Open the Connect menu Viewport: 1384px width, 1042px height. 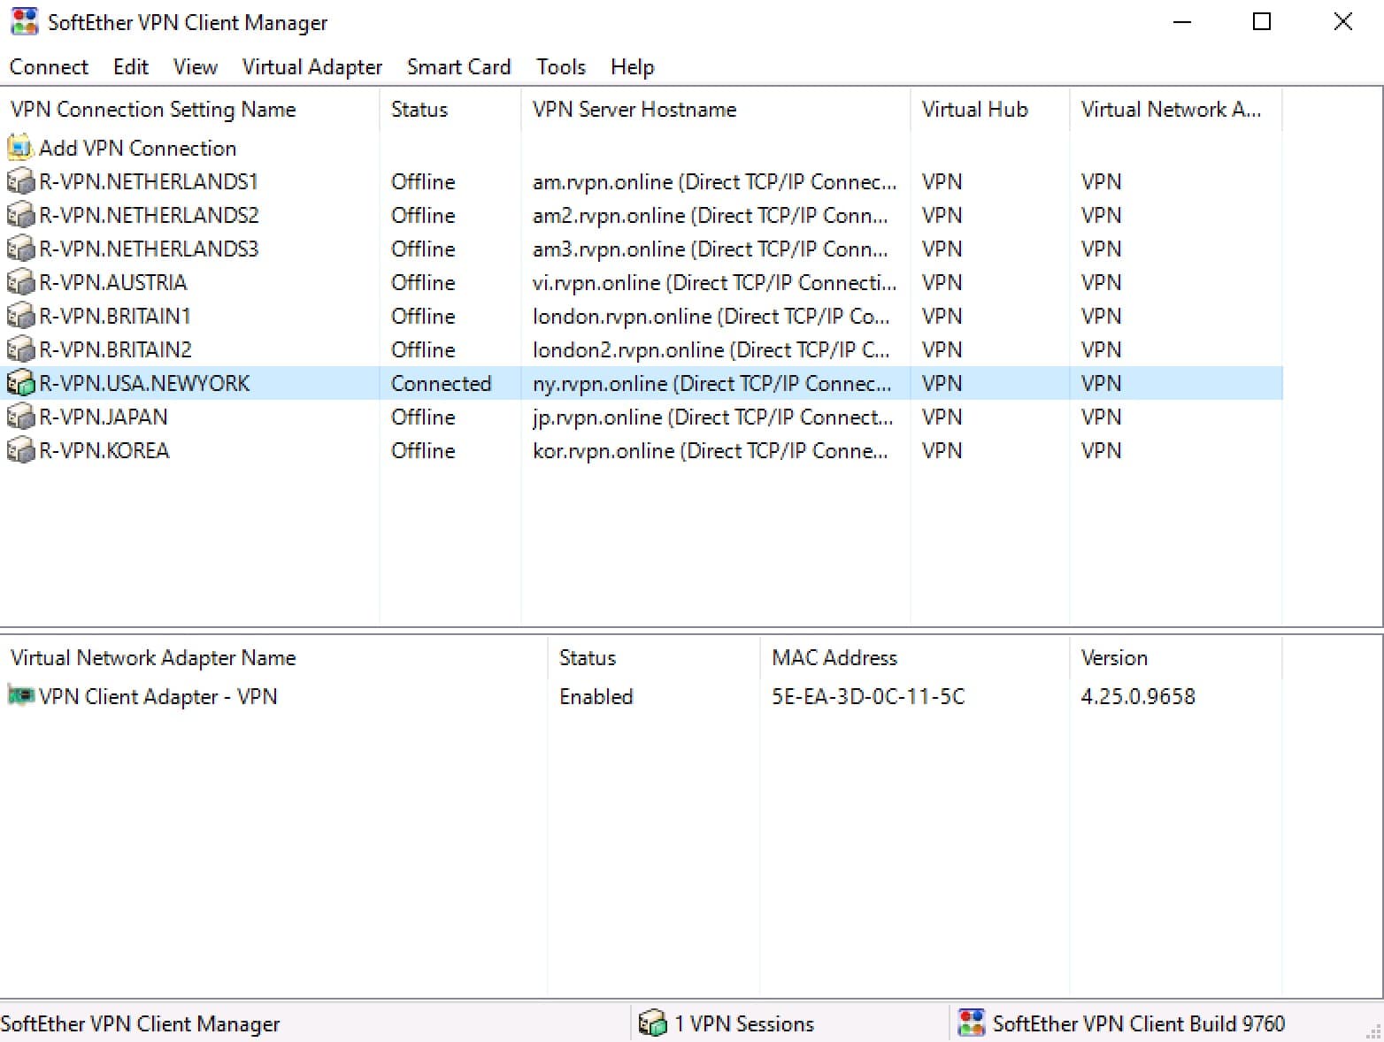(49, 67)
